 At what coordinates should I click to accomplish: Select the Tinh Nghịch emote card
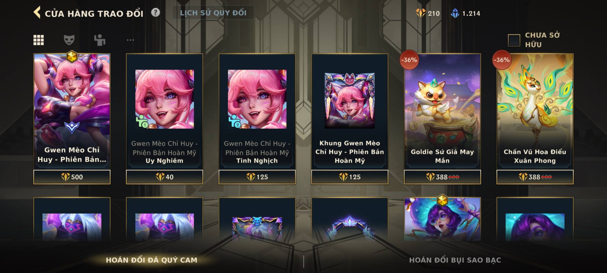[257, 119]
